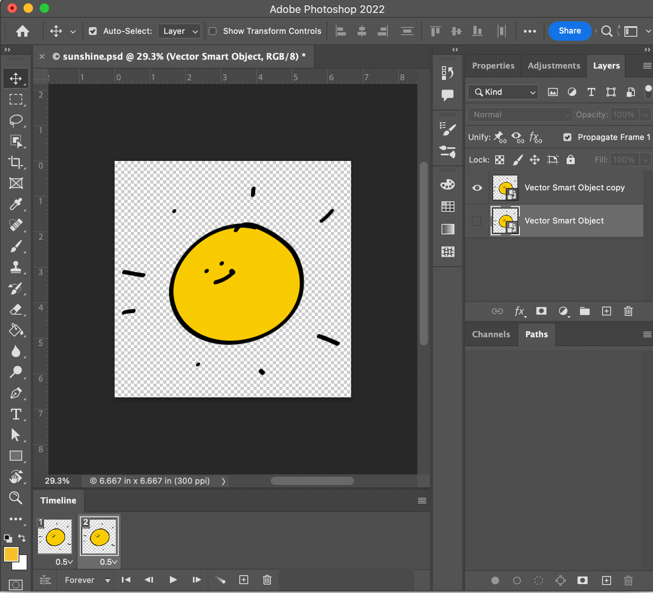Screen dimensions: 653x593
Task: Select the Pen tool
Action: (x=16, y=393)
